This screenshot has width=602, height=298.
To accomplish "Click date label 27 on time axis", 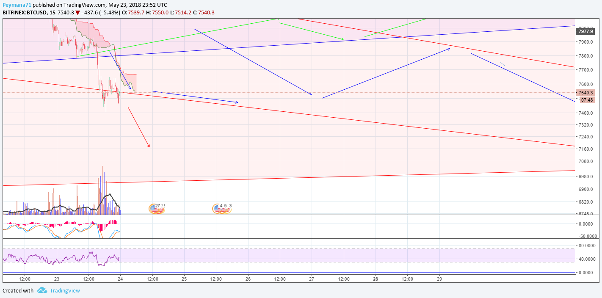I will coord(312,279).
